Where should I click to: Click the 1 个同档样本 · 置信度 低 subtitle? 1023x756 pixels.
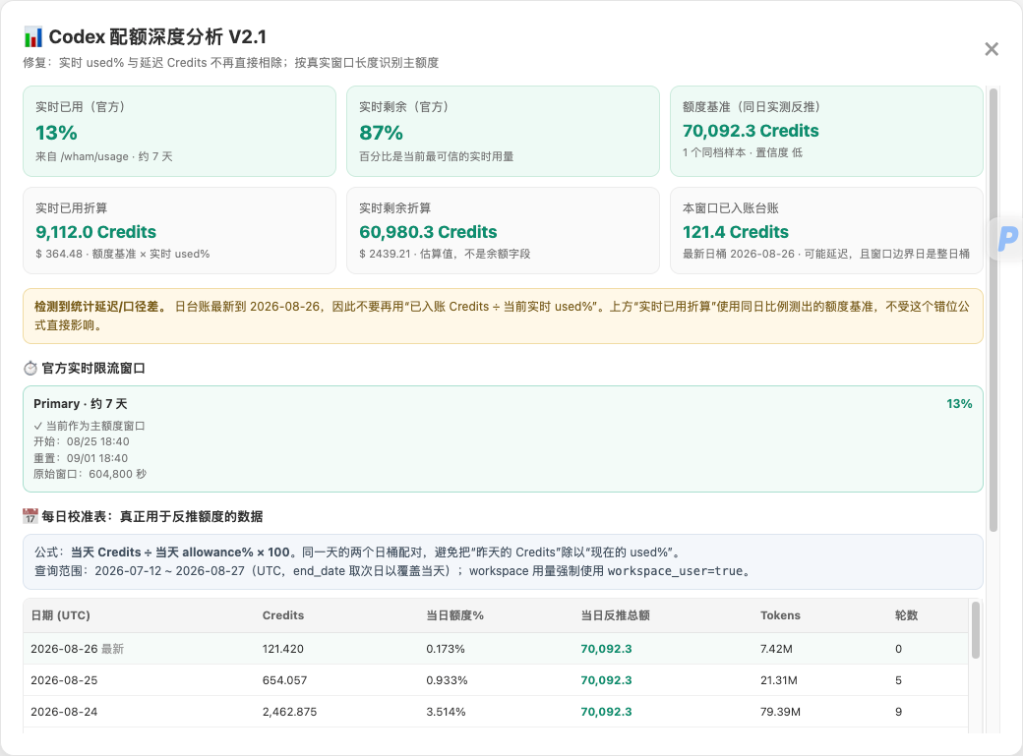click(743, 152)
